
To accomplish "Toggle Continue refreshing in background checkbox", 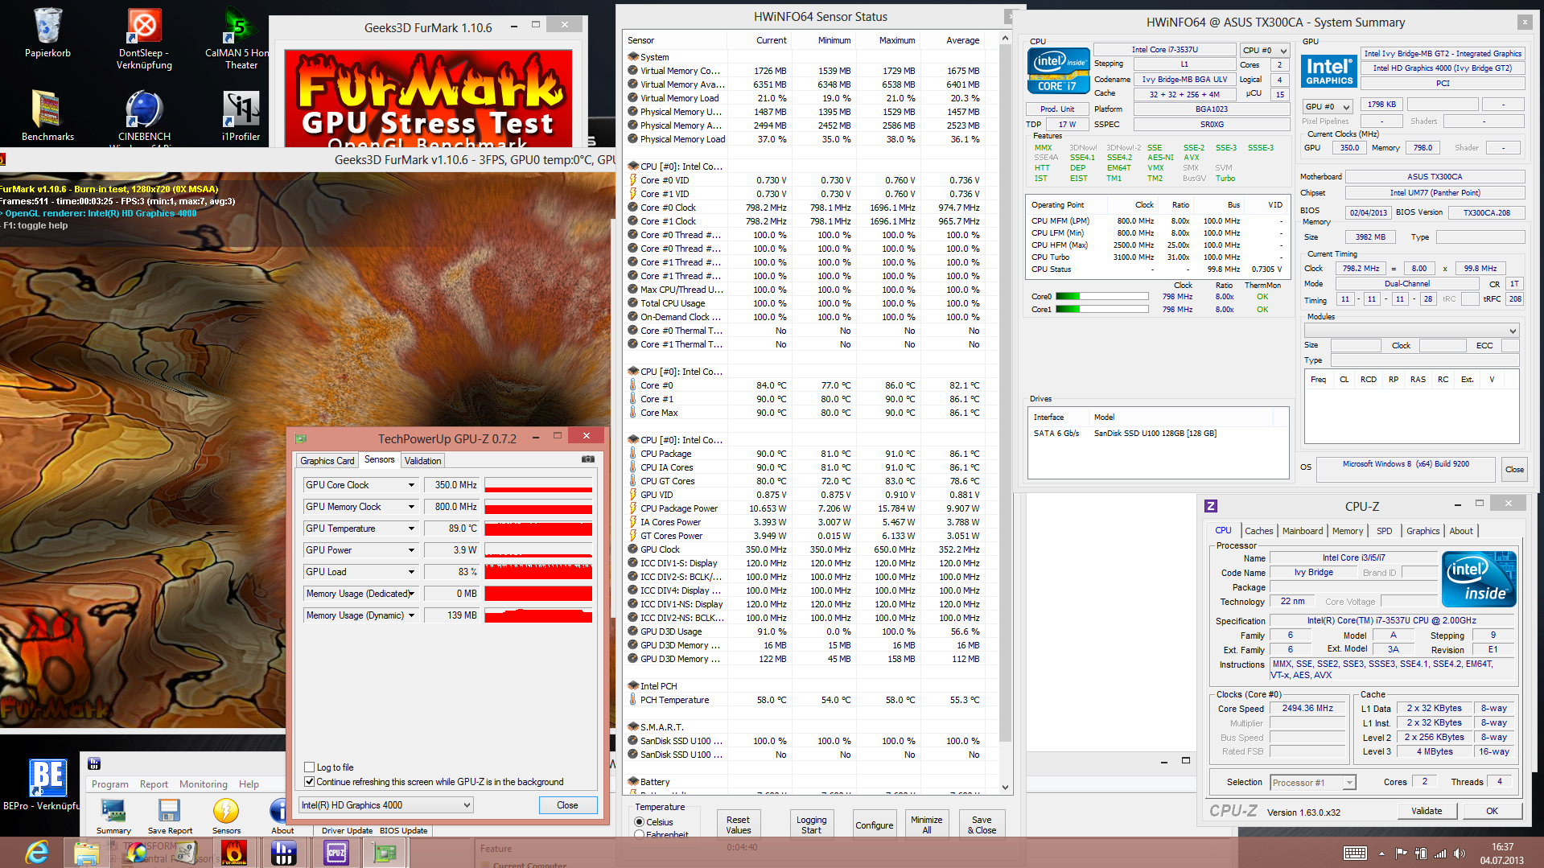I will (310, 782).
